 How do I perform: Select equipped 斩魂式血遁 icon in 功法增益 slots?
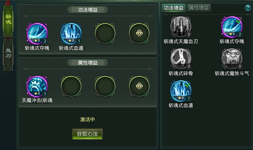[71, 33]
